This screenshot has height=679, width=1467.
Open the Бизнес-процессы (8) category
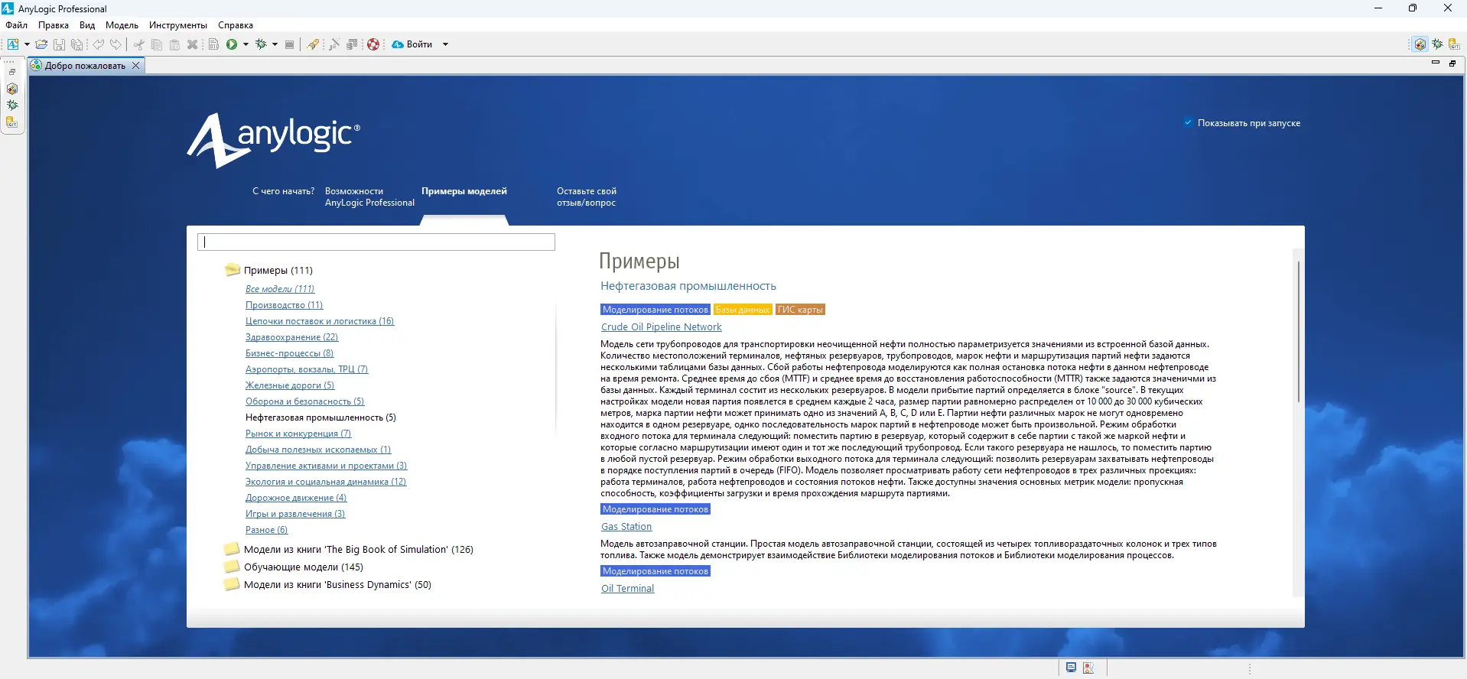click(x=289, y=353)
